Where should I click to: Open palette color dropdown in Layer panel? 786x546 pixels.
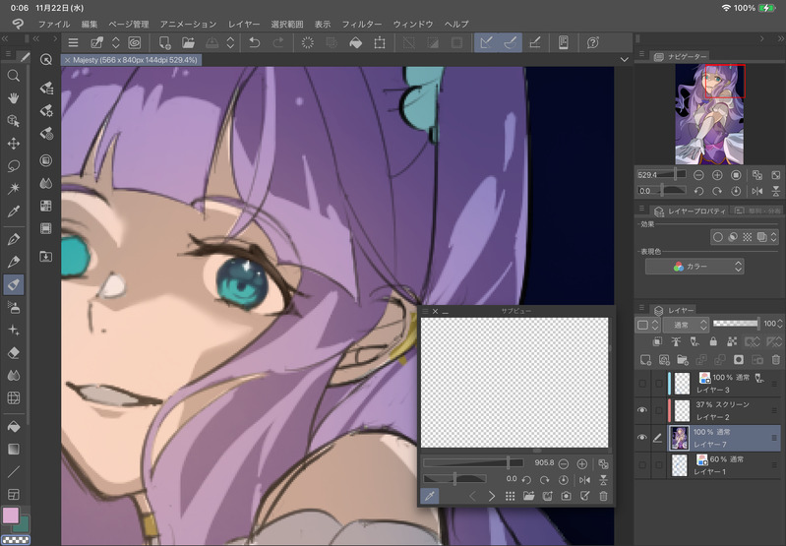pyautogui.click(x=647, y=325)
